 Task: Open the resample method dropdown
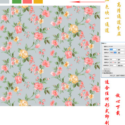[x=117, y=75]
